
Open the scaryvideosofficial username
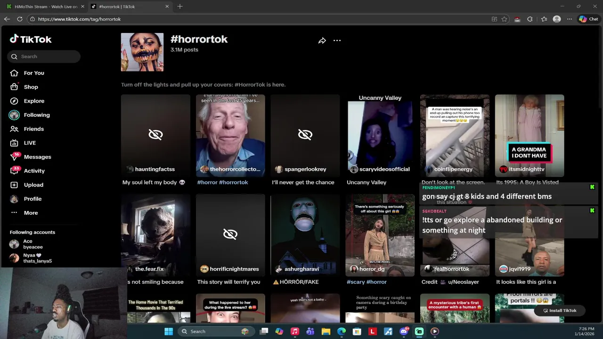[x=384, y=169]
